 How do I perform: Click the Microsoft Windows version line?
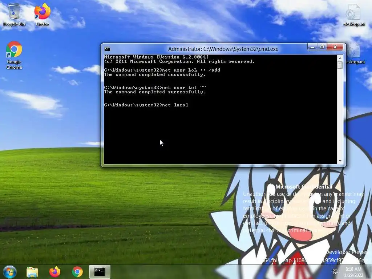(156, 57)
